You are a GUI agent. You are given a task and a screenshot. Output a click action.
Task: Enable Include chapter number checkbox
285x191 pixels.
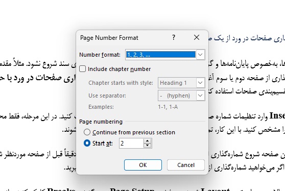pos(83,69)
